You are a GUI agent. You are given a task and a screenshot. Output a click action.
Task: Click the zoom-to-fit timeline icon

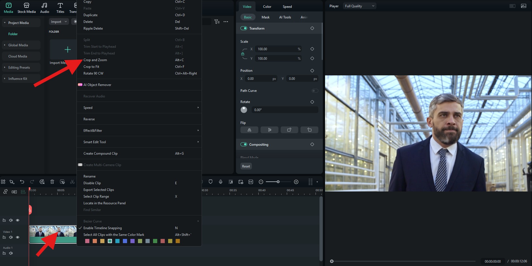click(x=251, y=182)
